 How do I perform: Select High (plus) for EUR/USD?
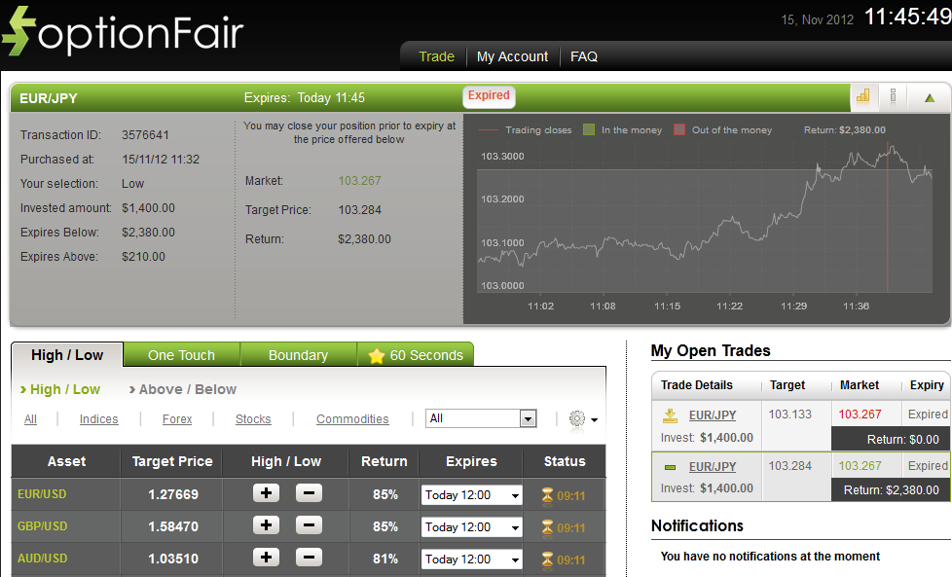[x=266, y=493]
